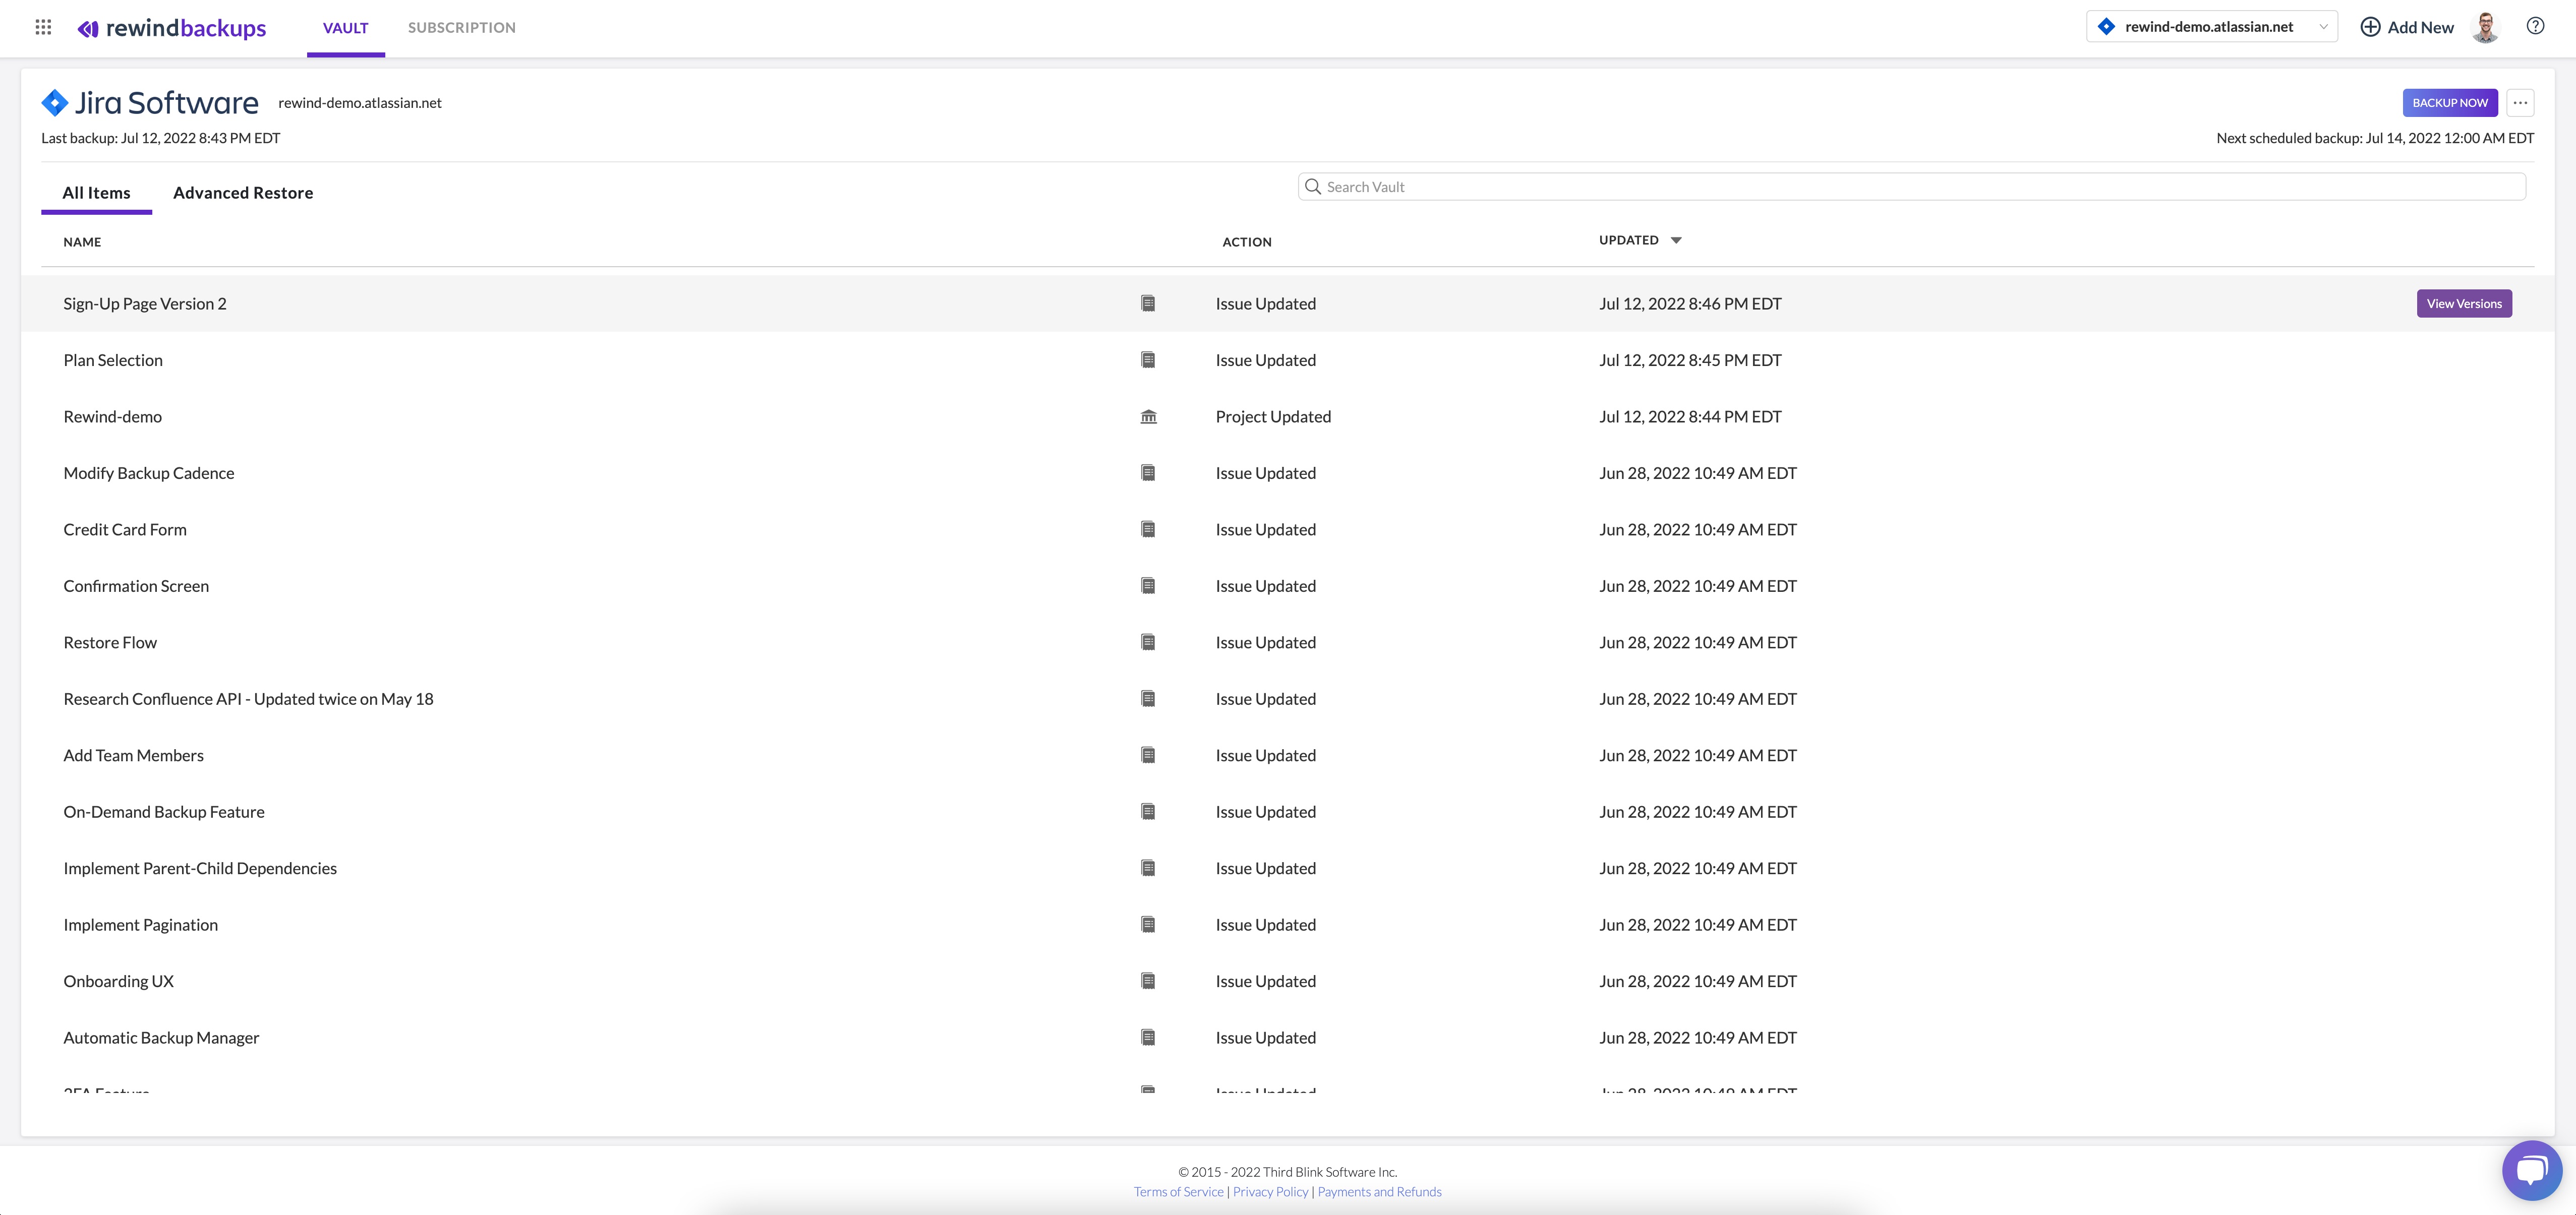
Task: Click the issue icon beside Plan Selection
Action: (x=1148, y=360)
